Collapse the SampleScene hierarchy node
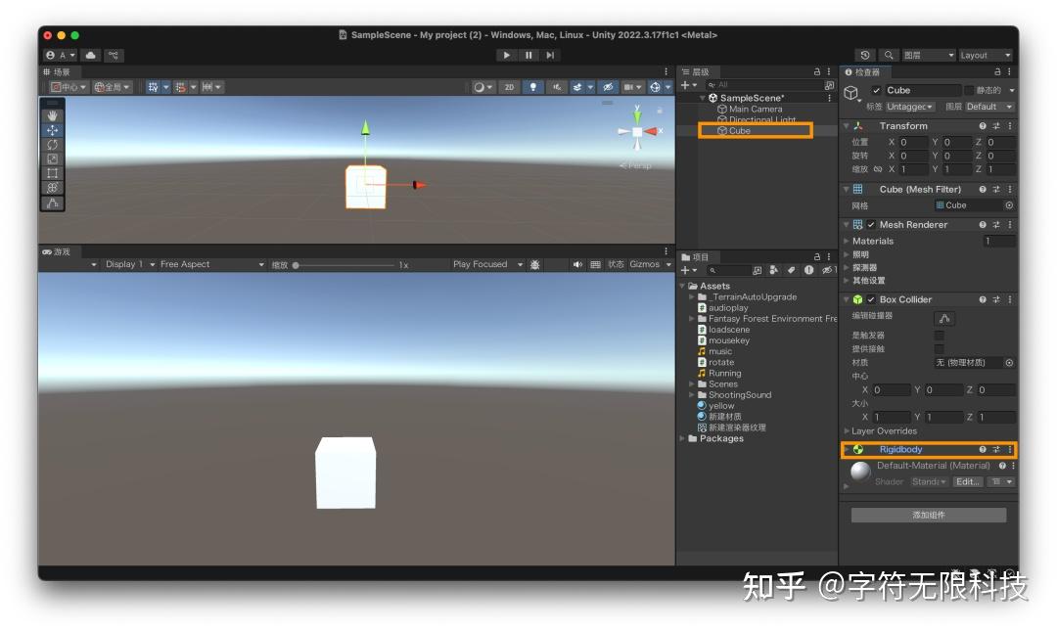The image size is (1057, 631). [703, 99]
